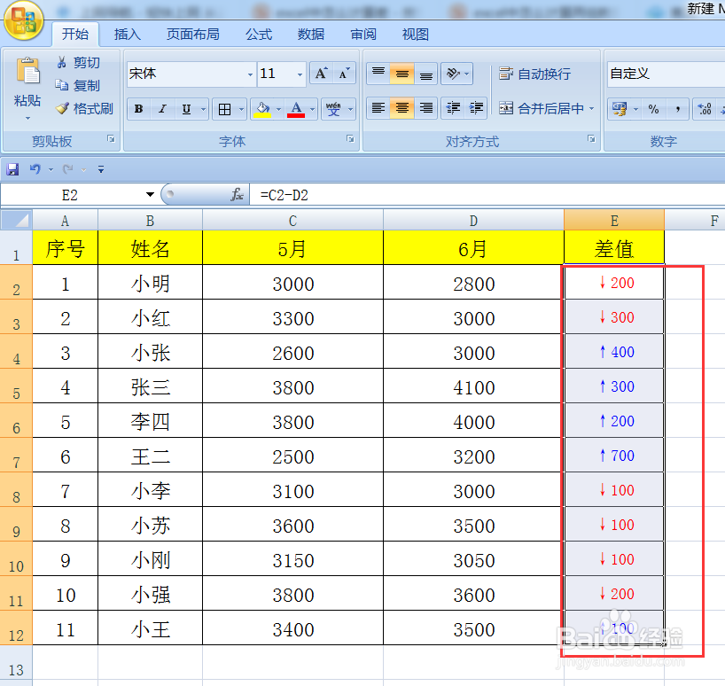725x686 pixels.
Task: Apply percent style format
Action: (653, 109)
